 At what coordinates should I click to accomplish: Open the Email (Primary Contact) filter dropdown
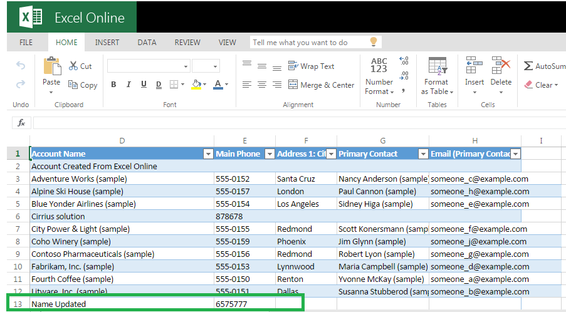516,154
